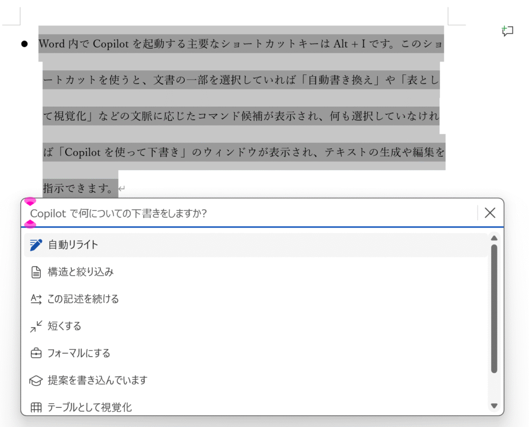
Task: Click the lower pink selection handle
Action: coord(31,224)
